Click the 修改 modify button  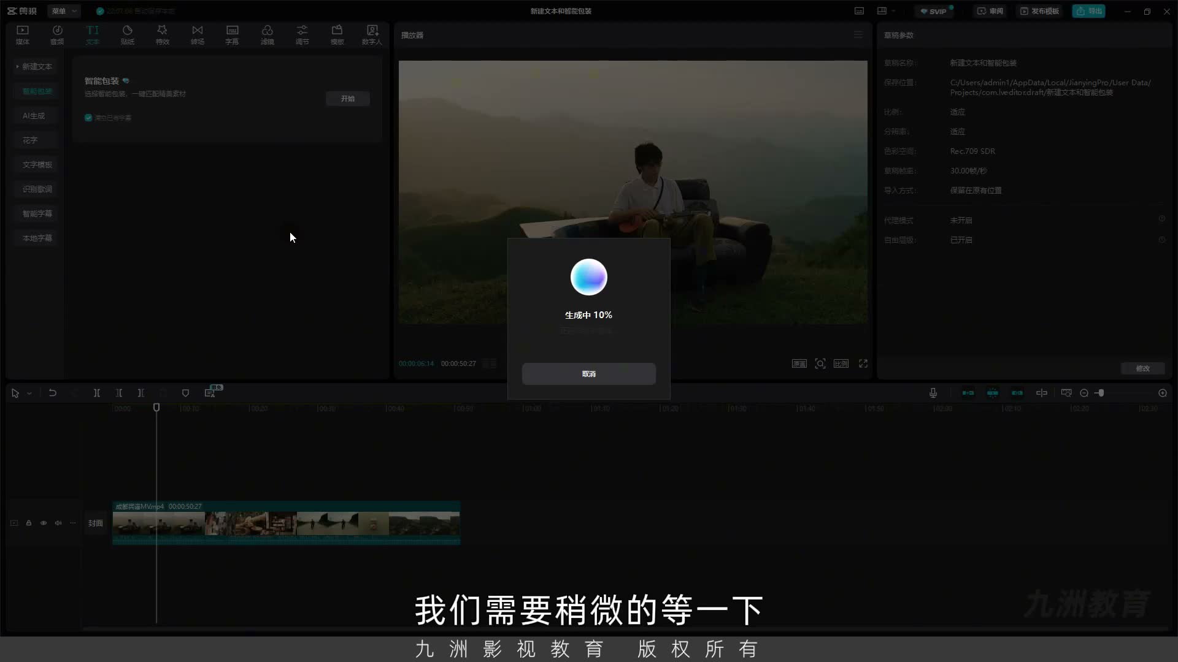[1142, 368]
